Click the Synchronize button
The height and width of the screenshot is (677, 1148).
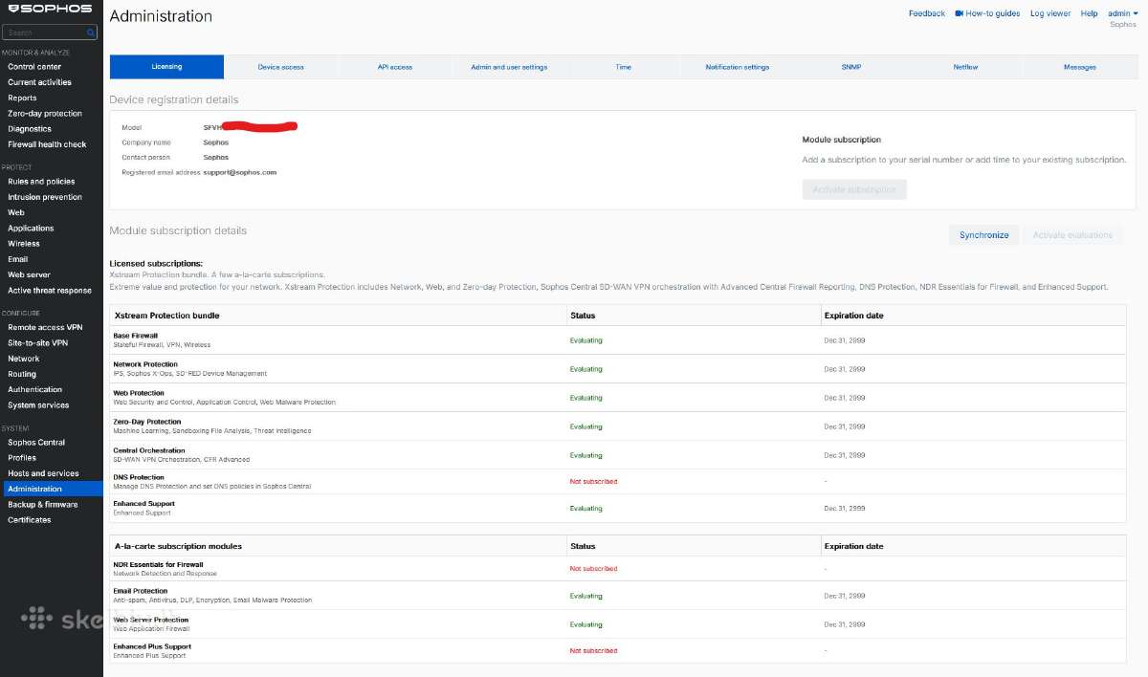click(x=984, y=235)
